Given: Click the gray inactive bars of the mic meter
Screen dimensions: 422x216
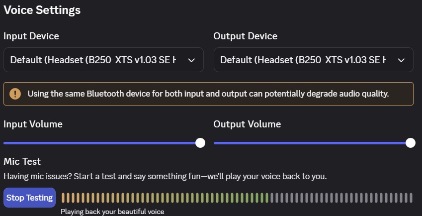Looking at the screenshot, I should click(341, 198).
